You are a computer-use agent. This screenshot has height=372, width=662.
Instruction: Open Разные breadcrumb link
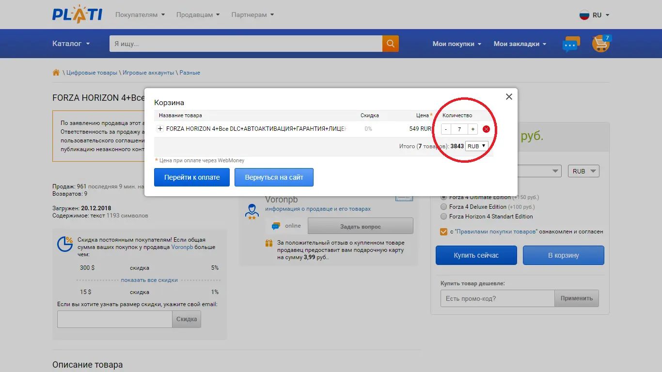coord(190,73)
